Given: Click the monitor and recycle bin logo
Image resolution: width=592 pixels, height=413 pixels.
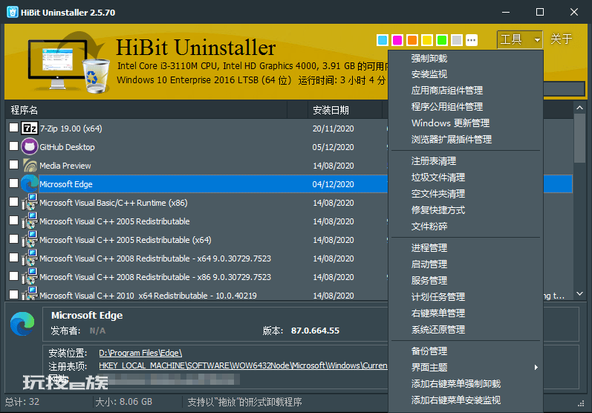Looking at the screenshot, I should [x=69, y=63].
